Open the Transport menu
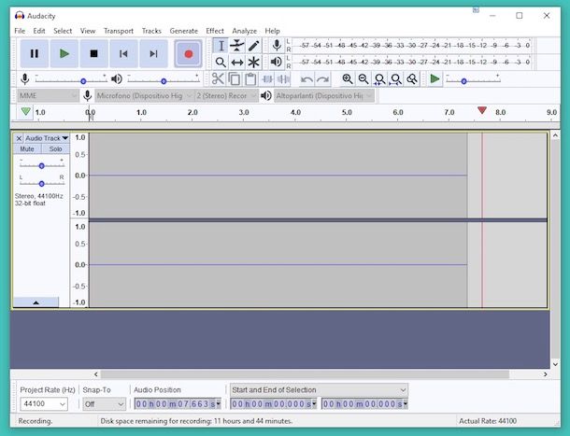The width and height of the screenshot is (570, 436). tap(119, 31)
